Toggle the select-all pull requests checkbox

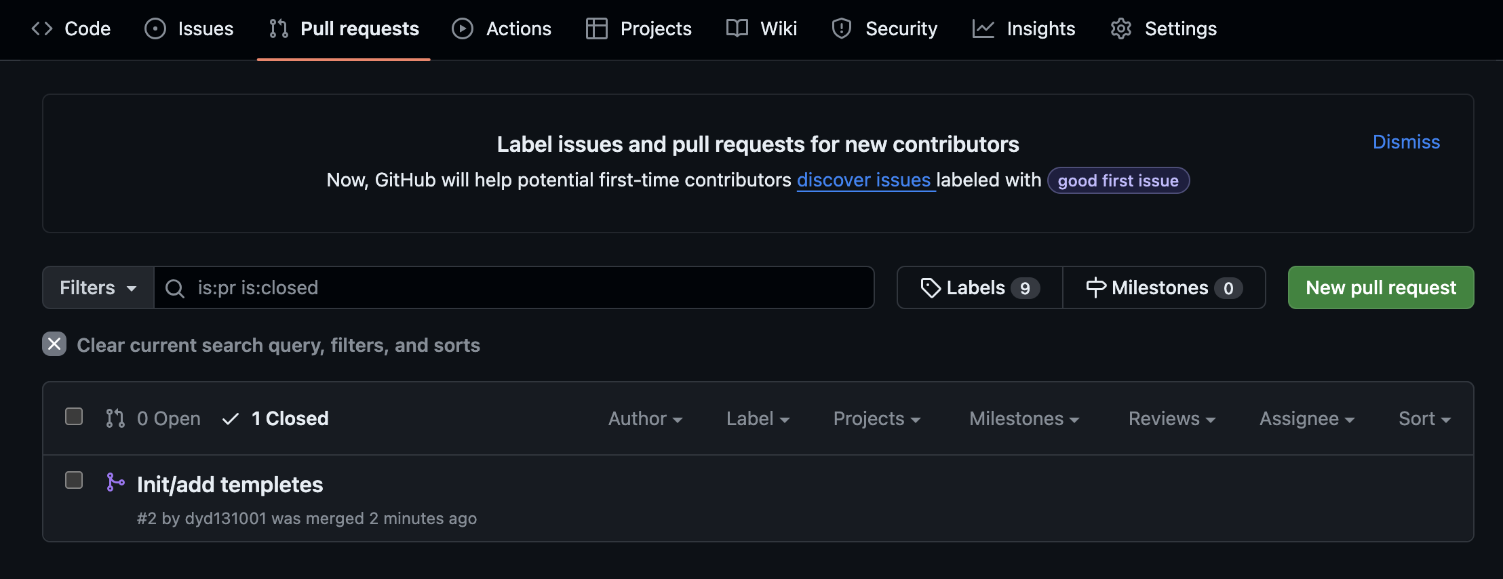pyautogui.click(x=74, y=416)
